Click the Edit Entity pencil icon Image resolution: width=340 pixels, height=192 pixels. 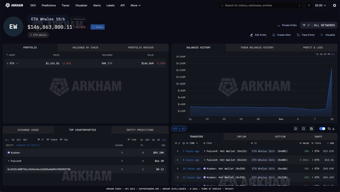click(252, 35)
